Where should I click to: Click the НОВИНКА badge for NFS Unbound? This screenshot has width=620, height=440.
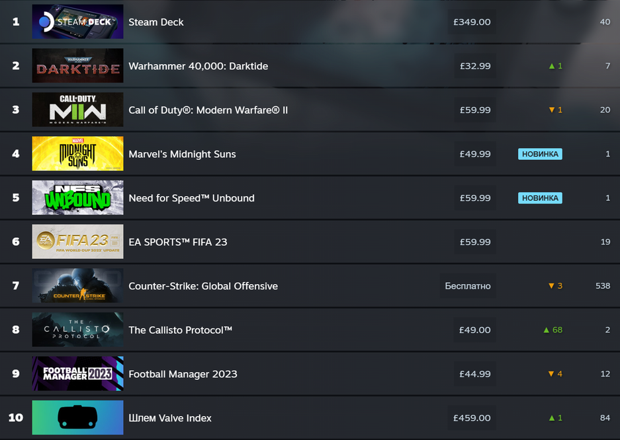[540, 198]
